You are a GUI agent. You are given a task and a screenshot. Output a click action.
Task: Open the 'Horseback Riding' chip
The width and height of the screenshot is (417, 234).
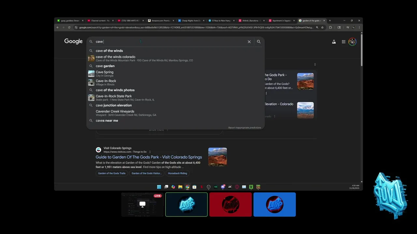[178, 173]
